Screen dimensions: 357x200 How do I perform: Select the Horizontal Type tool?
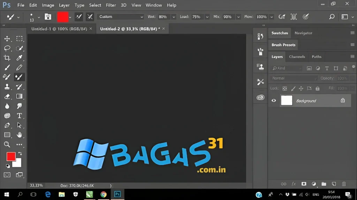20,116
